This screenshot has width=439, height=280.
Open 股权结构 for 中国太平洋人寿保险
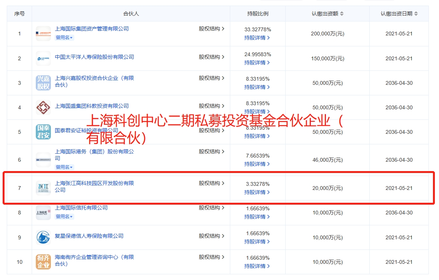212,57
